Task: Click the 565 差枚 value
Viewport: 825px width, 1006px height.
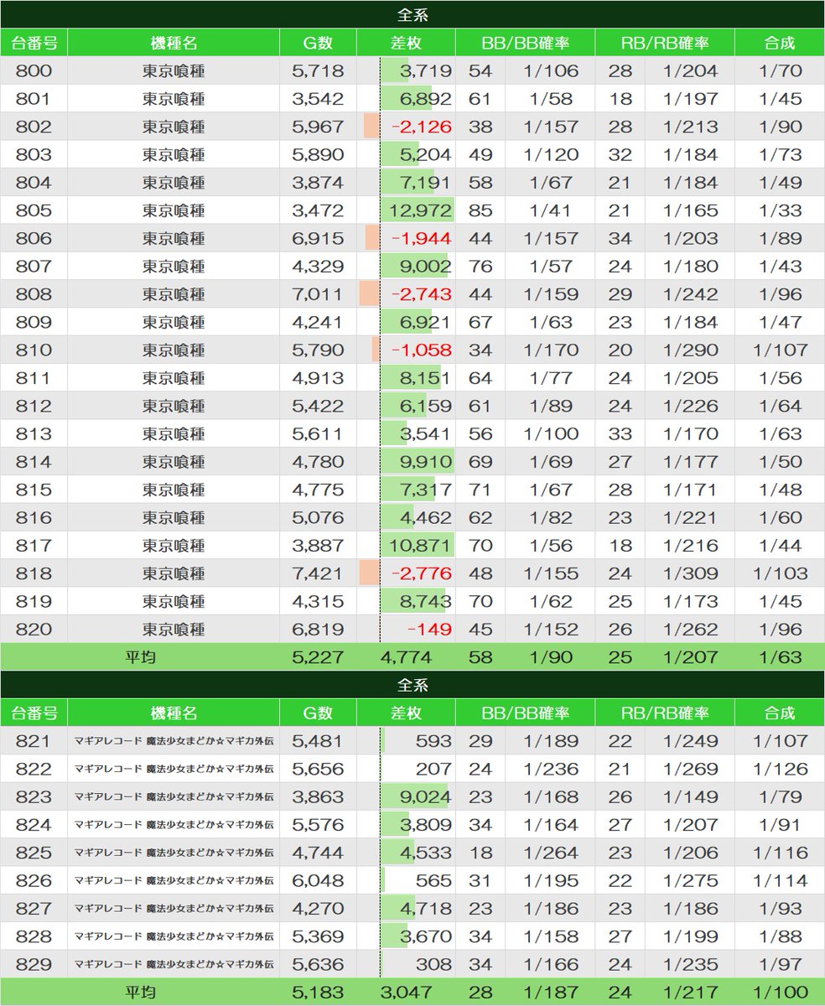Action: 433,881
